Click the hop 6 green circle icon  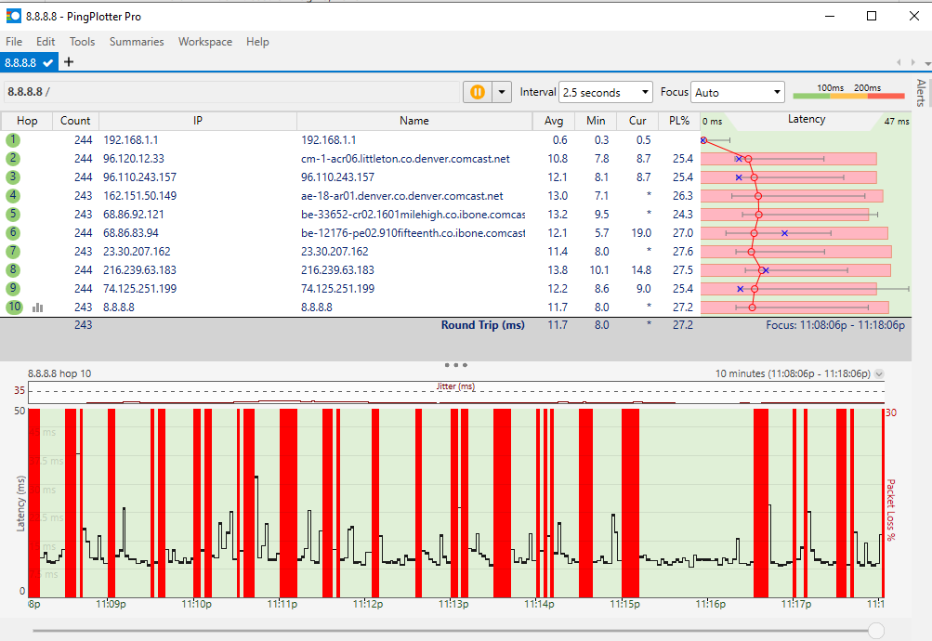pyautogui.click(x=13, y=233)
